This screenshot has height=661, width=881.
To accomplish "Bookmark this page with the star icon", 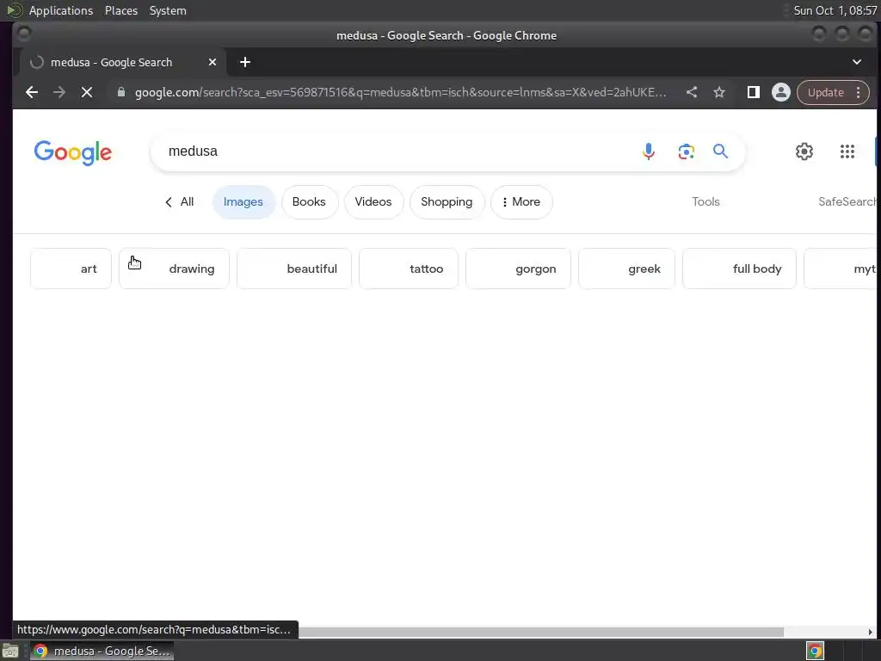I will tap(719, 92).
